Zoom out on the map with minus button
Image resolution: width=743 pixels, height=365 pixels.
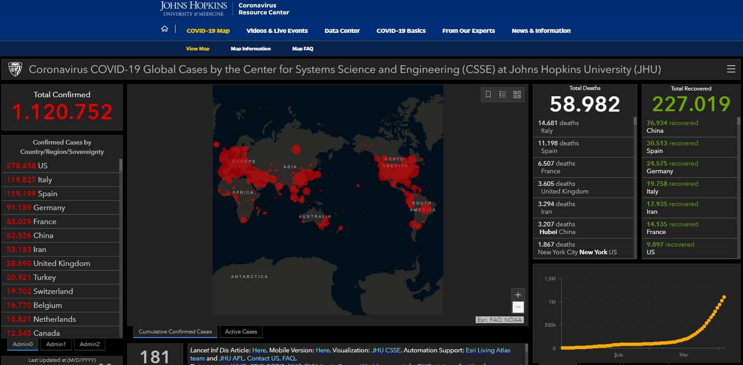pyautogui.click(x=518, y=307)
